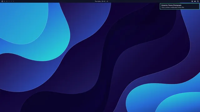
Task: Switch to workspace 1
Action: click(5, 1)
